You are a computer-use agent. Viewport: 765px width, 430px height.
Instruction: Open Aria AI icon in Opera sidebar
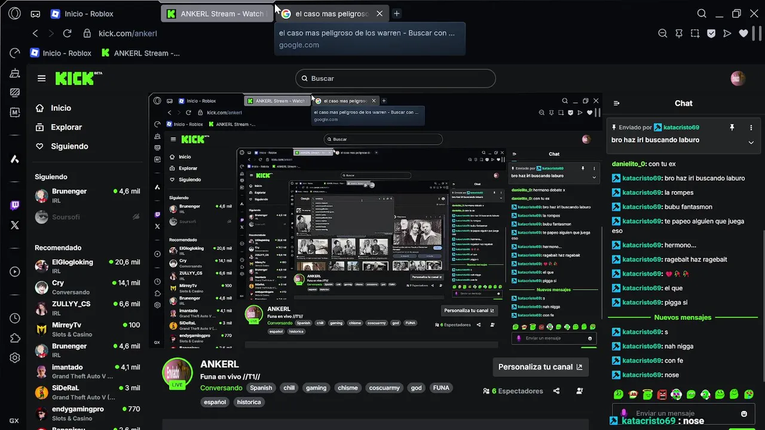tap(15, 159)
